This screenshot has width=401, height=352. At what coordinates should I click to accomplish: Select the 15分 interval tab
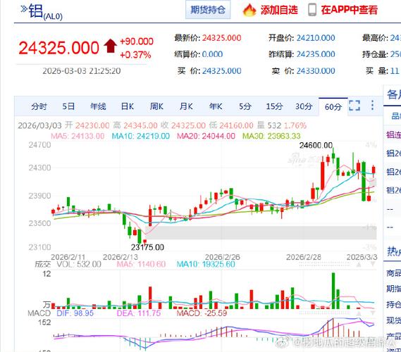pos(274,106)
